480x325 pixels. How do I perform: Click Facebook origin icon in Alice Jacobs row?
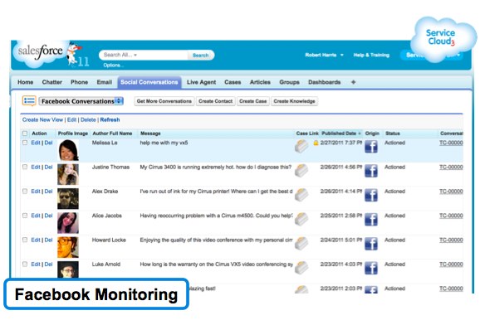point(371,220)
